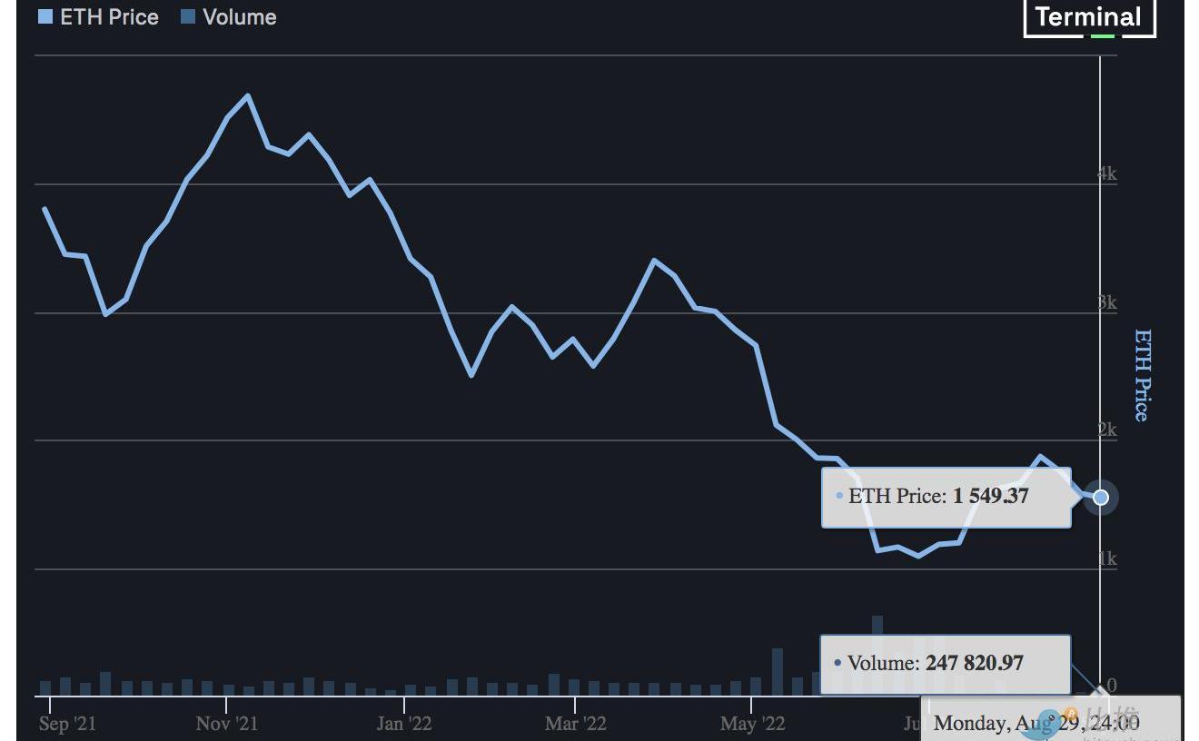Click the highlighted circle marker on price line
Viewport: 1199px width, 741px height.
click(x=1101, y=497)
